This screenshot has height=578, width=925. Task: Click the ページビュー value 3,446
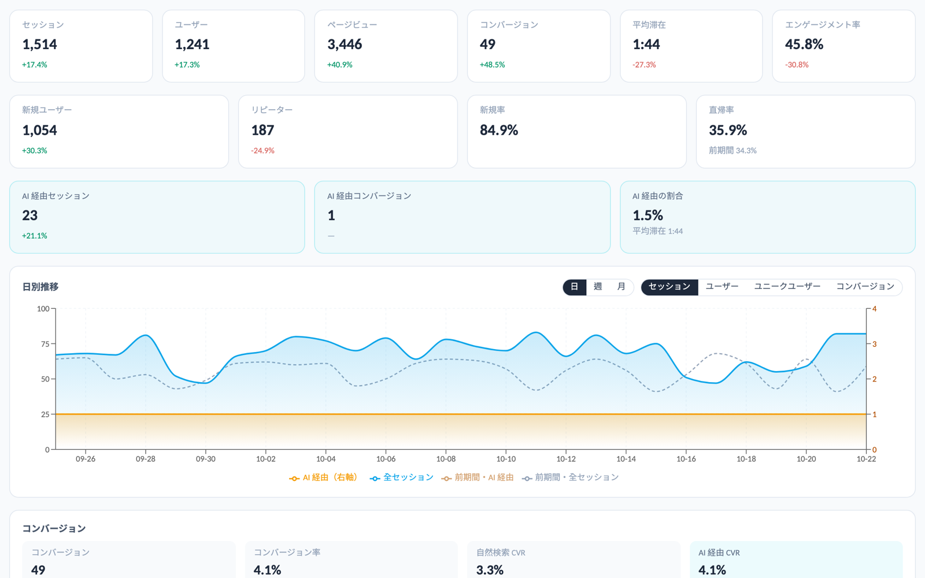(345, 45)
